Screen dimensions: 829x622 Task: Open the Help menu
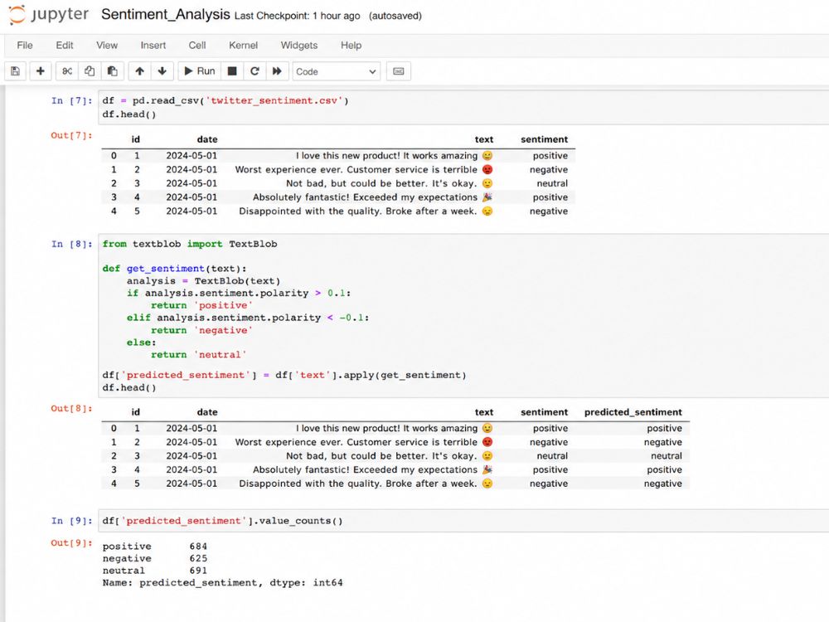pyautogui.click(x=351, y=46)
